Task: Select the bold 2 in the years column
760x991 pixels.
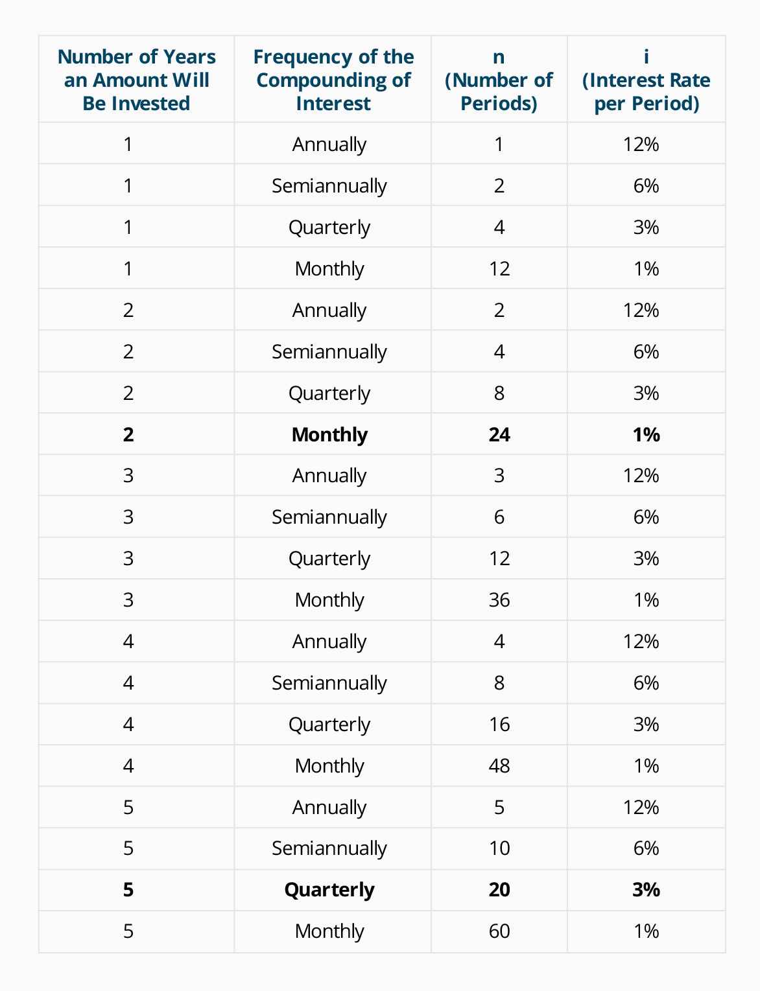Action: tap(128, 434)
